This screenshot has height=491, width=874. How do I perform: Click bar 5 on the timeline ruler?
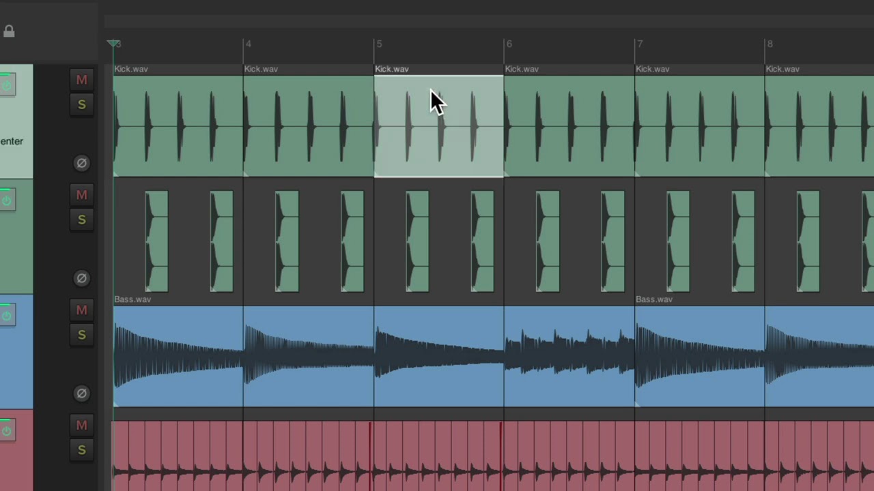tap(378, 44)
